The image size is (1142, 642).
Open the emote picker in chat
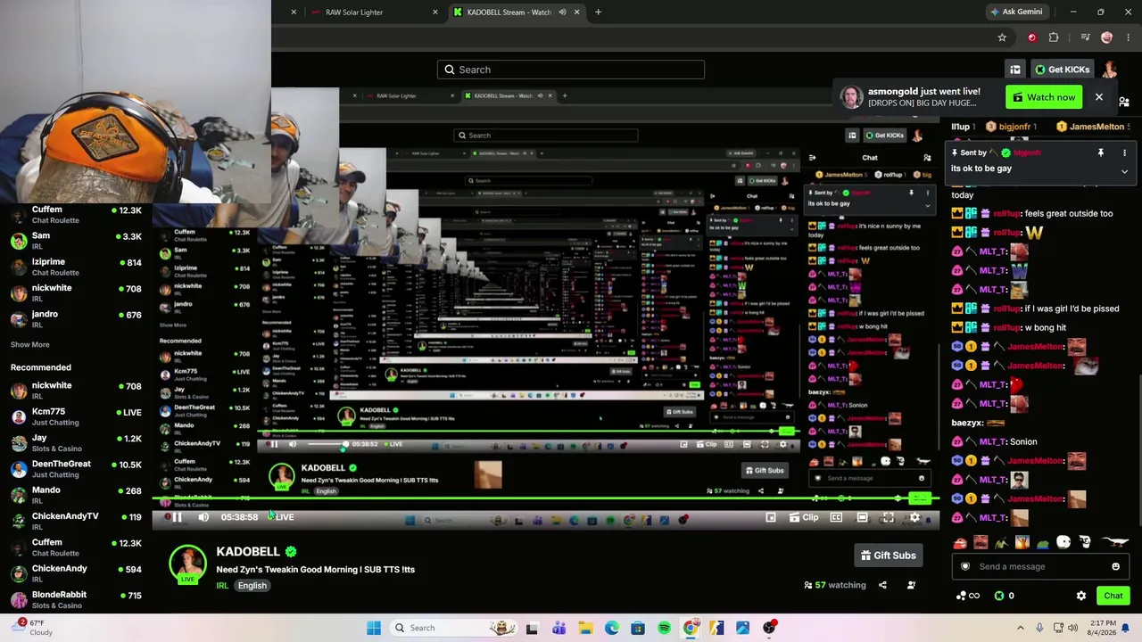(1115, 566)
